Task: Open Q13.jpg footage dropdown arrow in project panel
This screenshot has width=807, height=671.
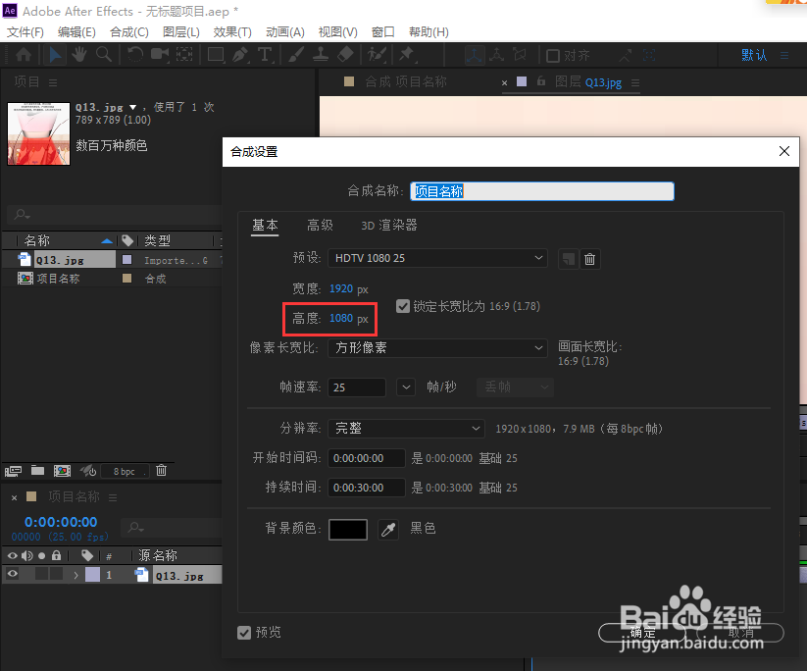Action: (132, 107)
